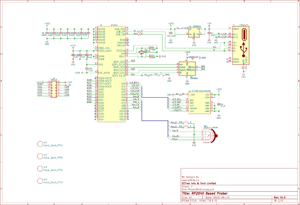Click the H1 mounting hole circle
Screen dimensions: 300x205
(x=40, y=144)
